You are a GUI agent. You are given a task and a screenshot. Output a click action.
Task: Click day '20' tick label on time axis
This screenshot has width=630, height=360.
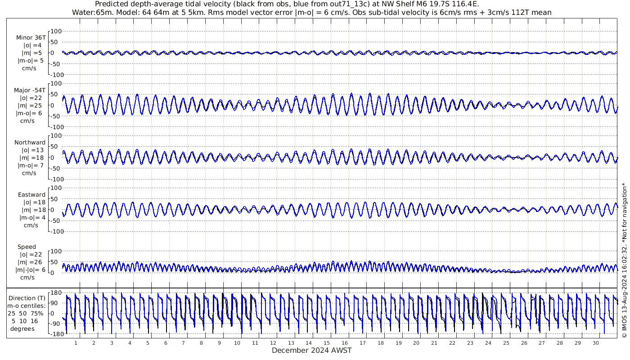416,343
